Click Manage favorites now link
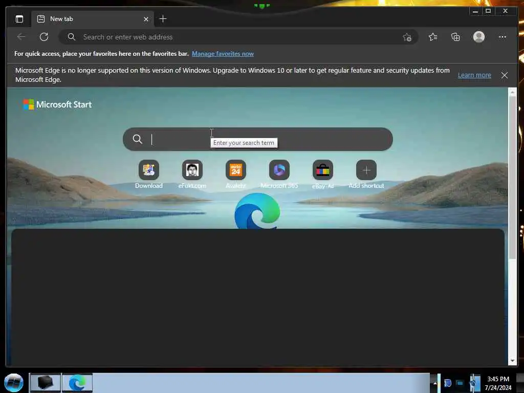The image size is (524, 393). 223,54
